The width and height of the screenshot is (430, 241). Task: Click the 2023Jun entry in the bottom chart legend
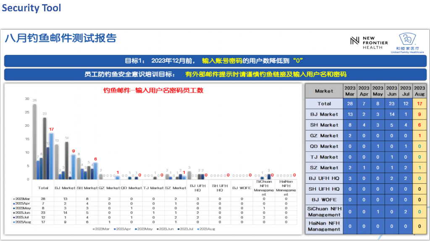(x=165, y=229)
